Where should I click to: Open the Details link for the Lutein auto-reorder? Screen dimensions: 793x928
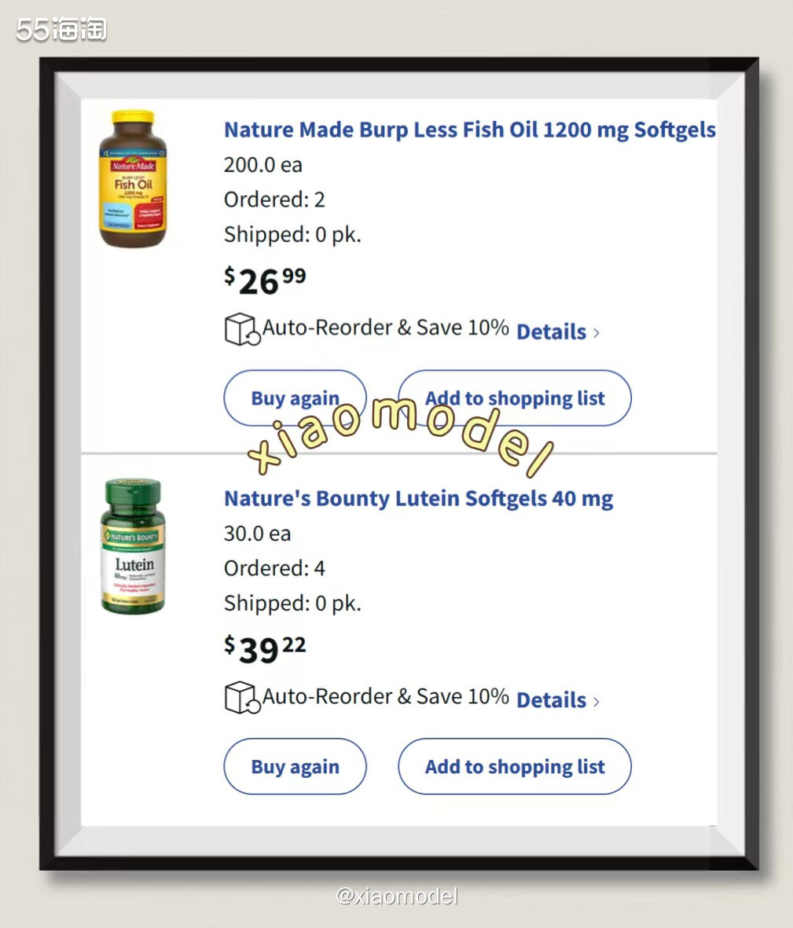552,700
